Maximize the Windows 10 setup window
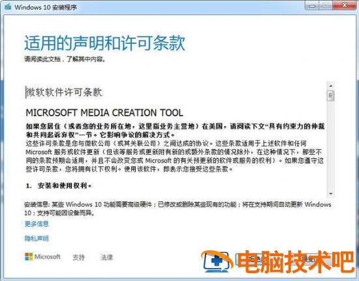Image resolution: width=359 pixels, height=281 pixels. point(326,6)
